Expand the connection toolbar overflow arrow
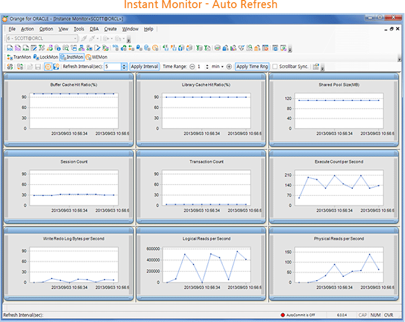Viewport: 405px width, 322px height. click(129, 40)
